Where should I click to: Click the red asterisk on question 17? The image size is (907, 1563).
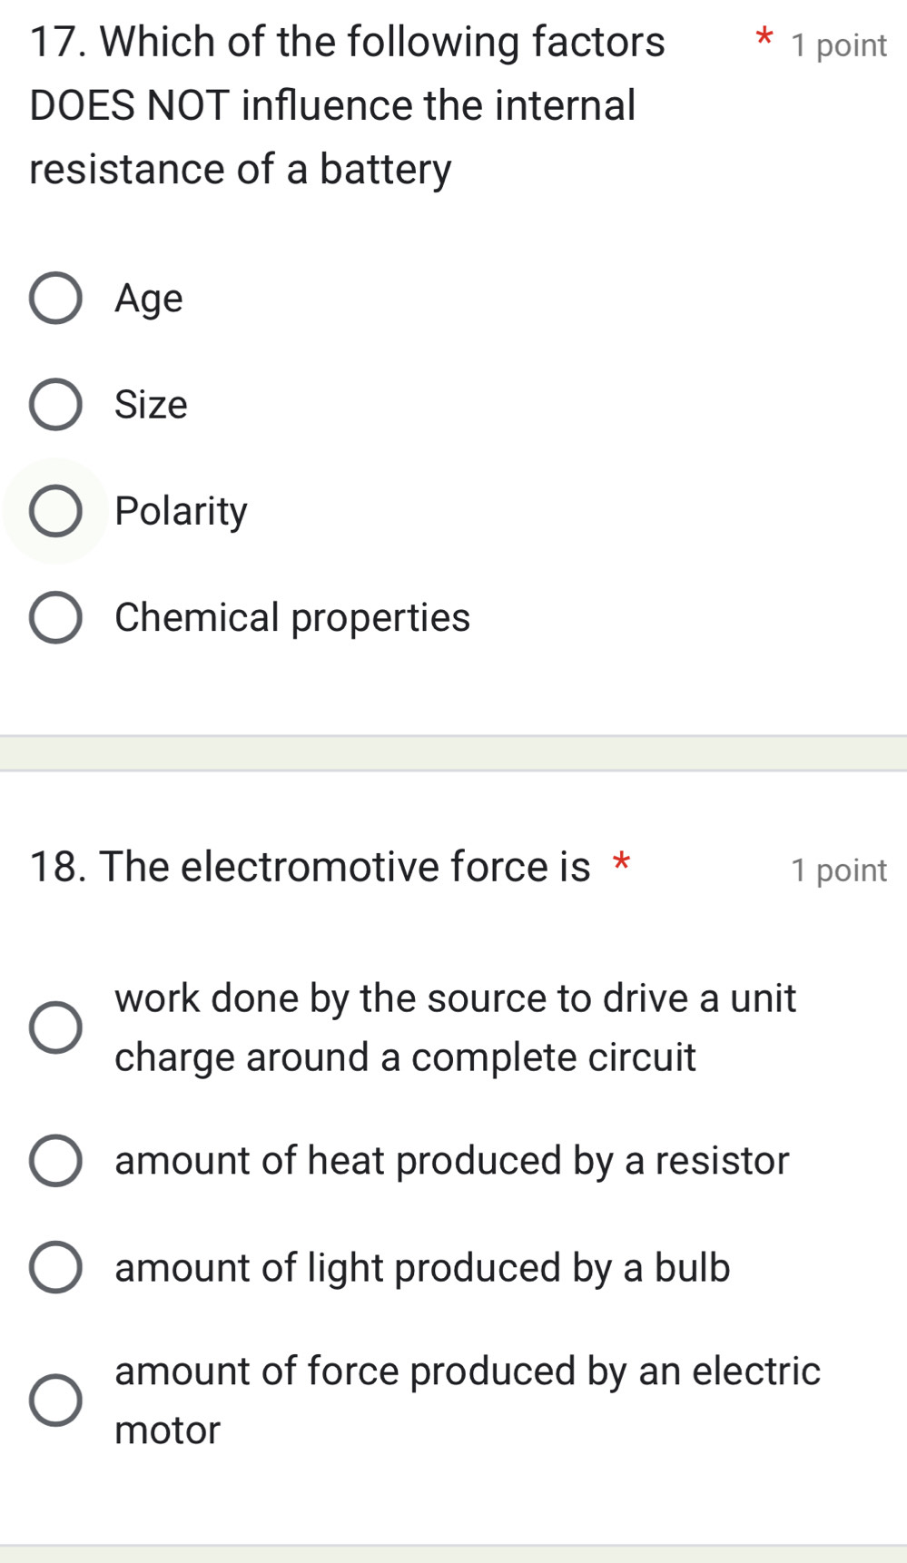click(765, 39)
